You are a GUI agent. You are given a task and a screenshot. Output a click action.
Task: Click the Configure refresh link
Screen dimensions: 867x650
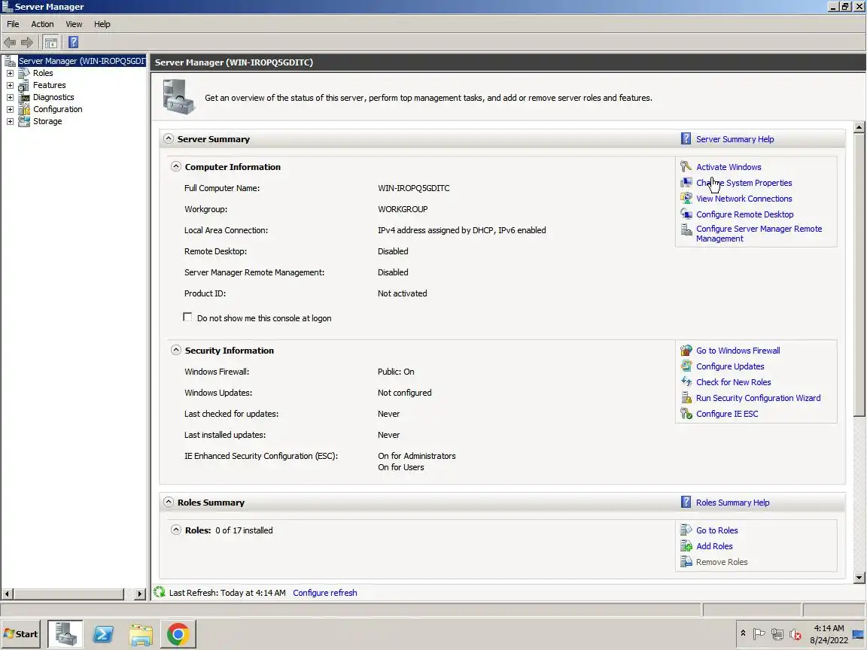[324, 593]
